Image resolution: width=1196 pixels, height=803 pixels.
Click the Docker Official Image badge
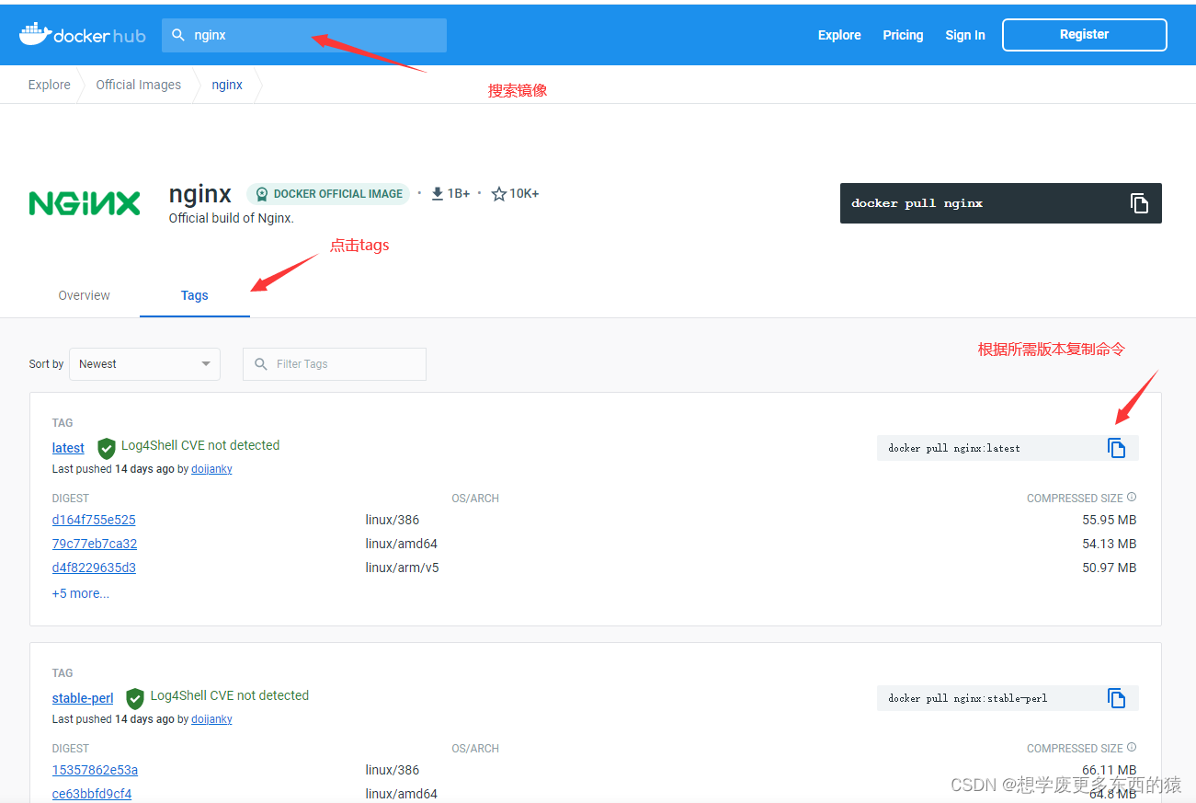pos(328,193)
